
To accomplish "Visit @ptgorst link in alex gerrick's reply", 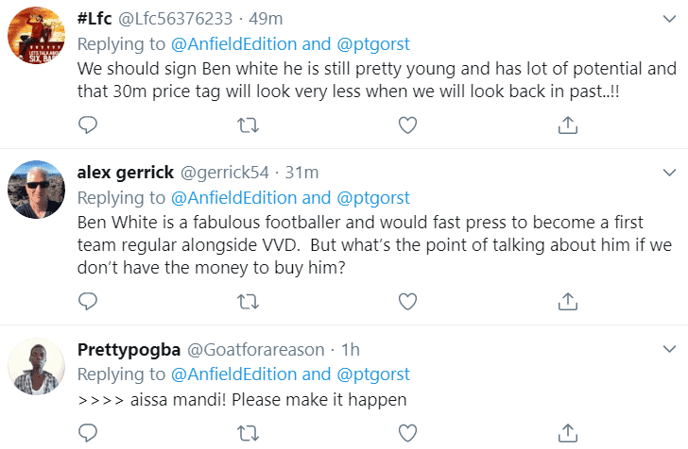I will click(x=373, y=198).
